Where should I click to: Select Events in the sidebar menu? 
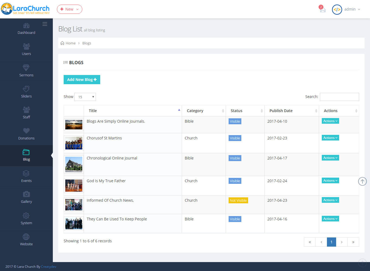26,176
